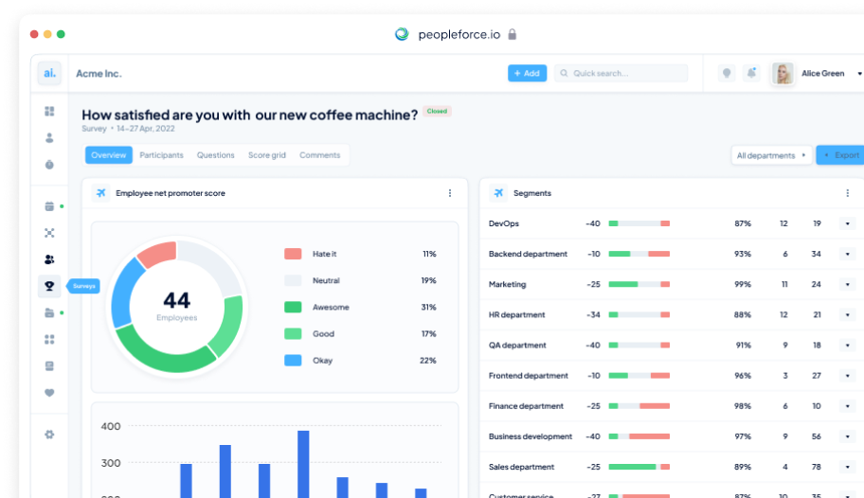Expand the Business development segment row
The height and width of the screenshot is (498, 864).
tap(848, 436)
